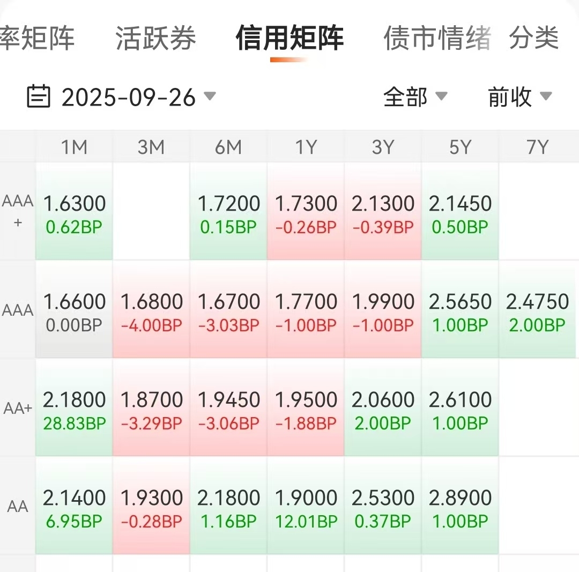579x572 pixels.
Task: Click the 1Y column header
Action: 306,147
